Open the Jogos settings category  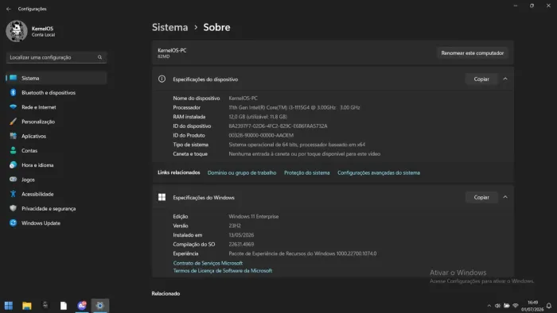click(x=56, y=180)
